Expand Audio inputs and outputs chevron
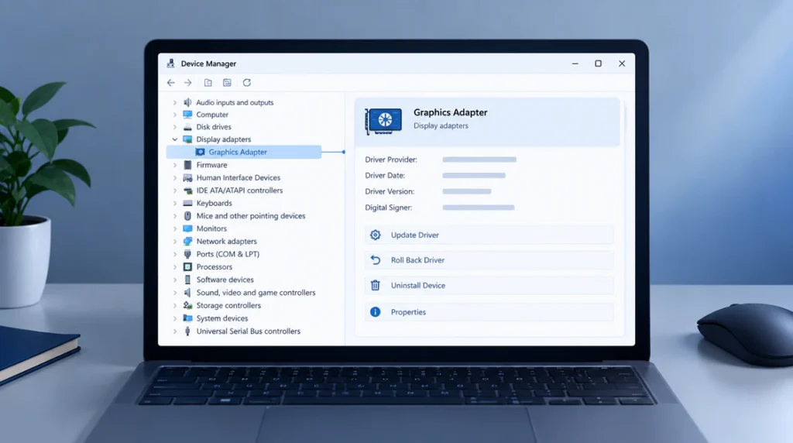 pyautogui.click(x=175, y=102)
